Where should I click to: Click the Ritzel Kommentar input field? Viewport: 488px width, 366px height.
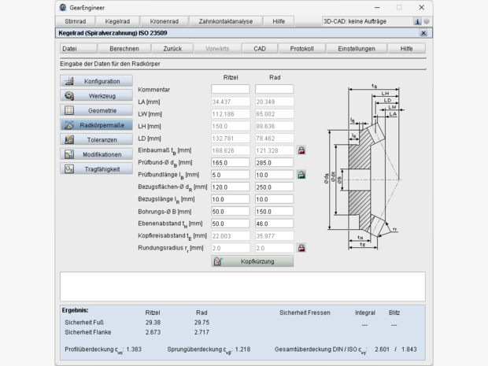tap(230, 89)
